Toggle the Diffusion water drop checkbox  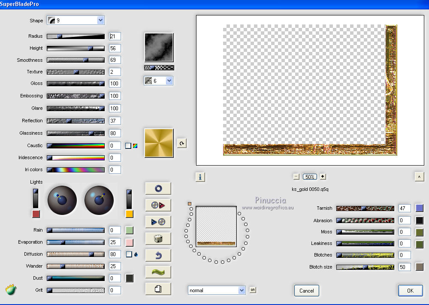point(129,254)
